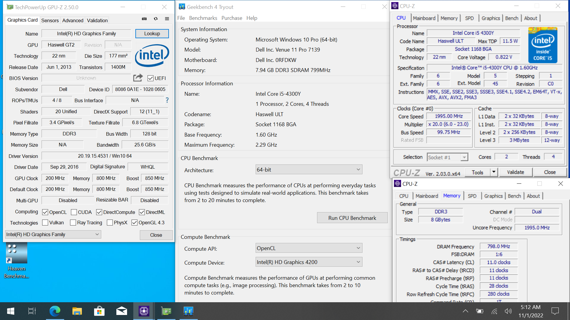The image size is (570, 320).
Task: Toggle the DirectCompute checkbox
Action: [99, 212]
